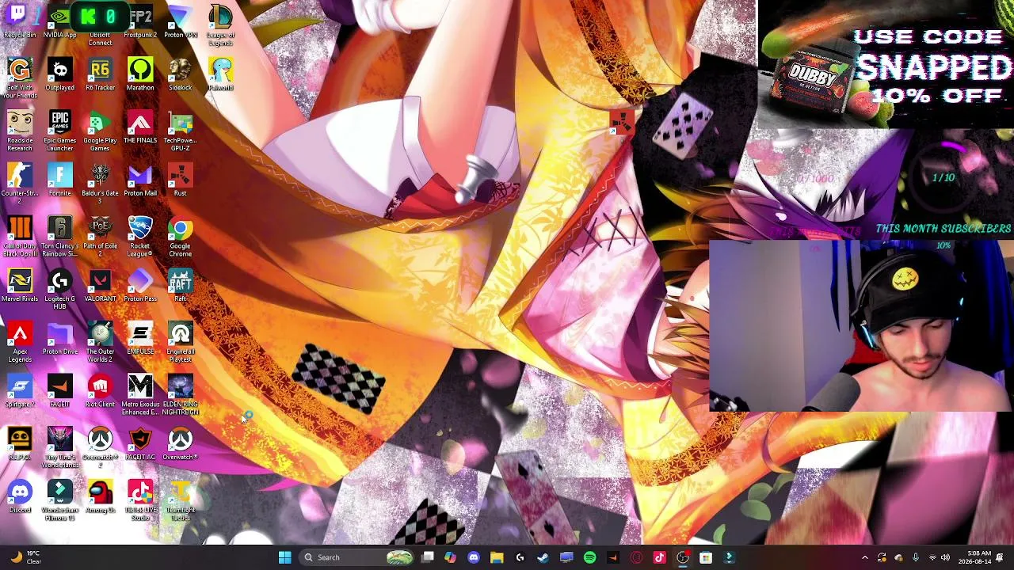Launch Teamfight Tactics desktop shortcut
The image size is (1014, 570).
point(181,501)
